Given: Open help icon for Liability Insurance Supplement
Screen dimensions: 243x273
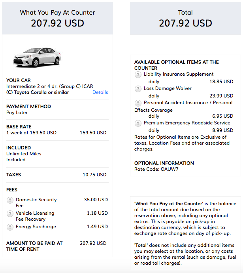Looking at the screenshot, I should (138, 75).
